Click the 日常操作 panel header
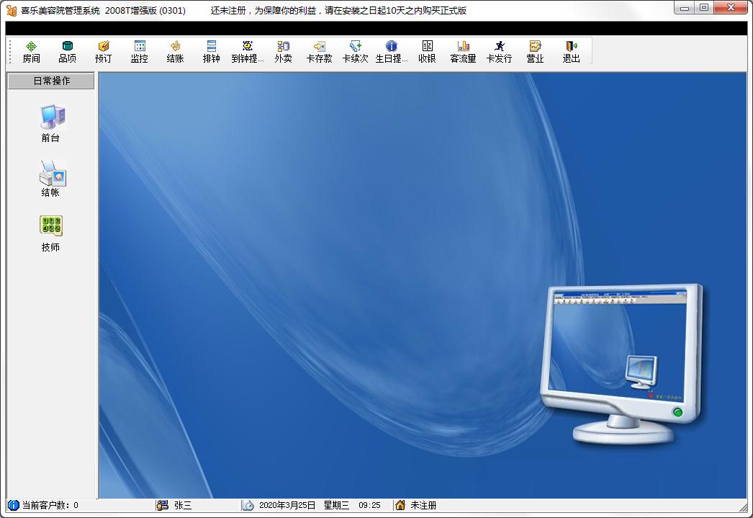Image resolution: width=753 pixels, height=518 pixels. (51, 81)
